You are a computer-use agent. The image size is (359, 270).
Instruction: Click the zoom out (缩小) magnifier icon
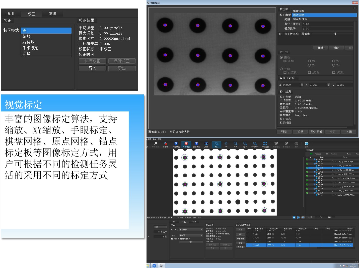click(245, 144)
